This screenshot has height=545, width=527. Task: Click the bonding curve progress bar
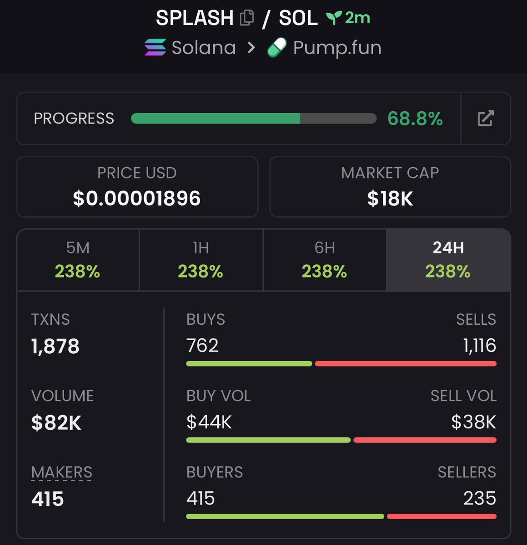[x=254, y=119]
